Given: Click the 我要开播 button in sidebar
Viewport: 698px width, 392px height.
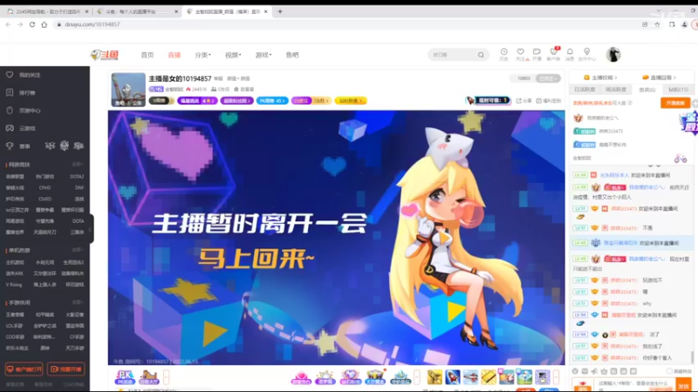Looking at the screenshot, I should 66,369.
